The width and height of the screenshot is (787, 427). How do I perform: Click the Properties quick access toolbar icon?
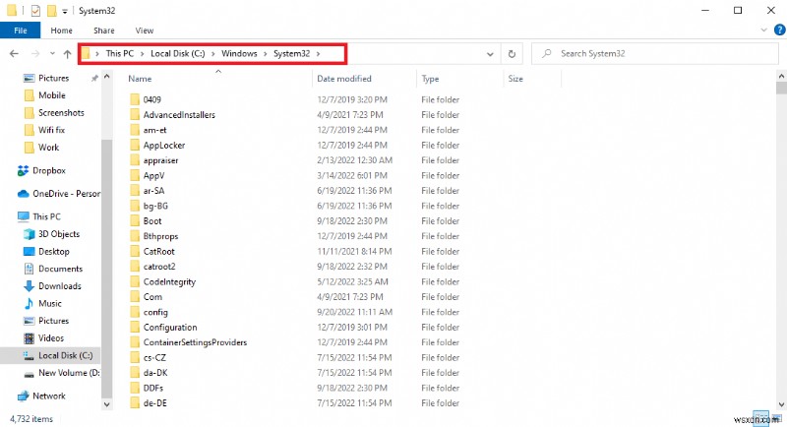(x=35, y=11)
